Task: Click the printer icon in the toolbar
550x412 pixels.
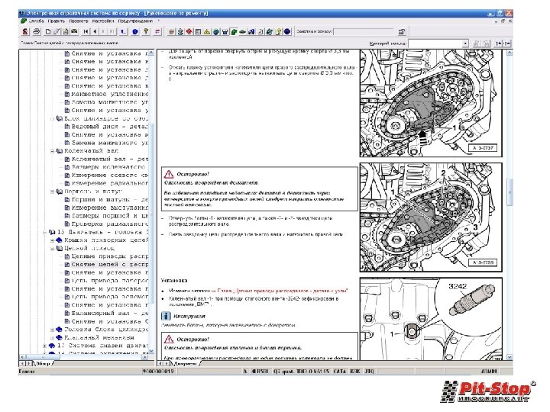Action: pos(36,31)
